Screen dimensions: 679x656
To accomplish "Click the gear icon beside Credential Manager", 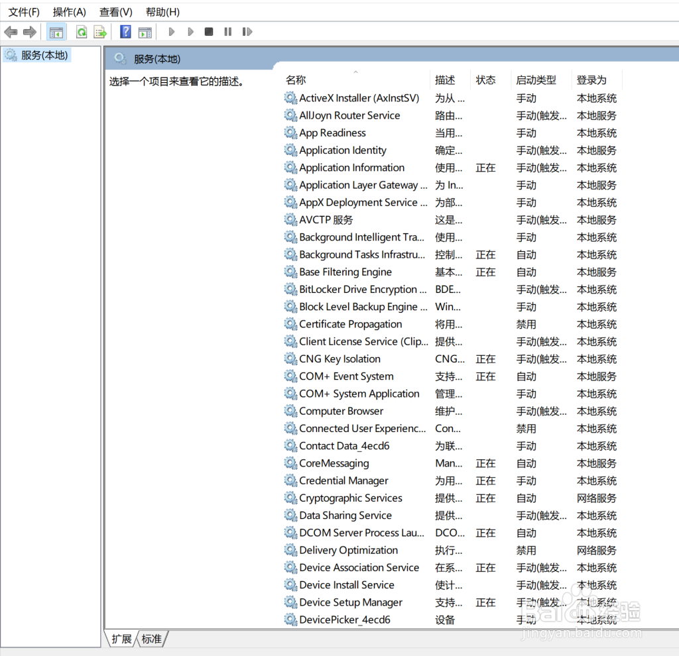I will tap(290, 480).
